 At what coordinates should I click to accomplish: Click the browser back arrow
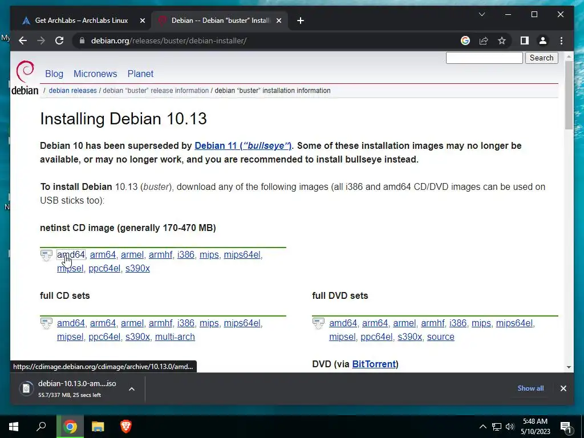[23, 40]
